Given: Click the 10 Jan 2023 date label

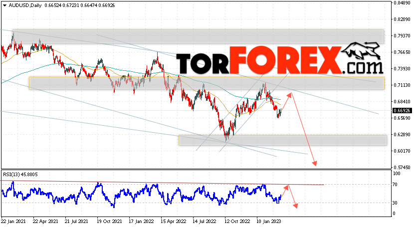Looking at the screenshot, I should point(269,222).
